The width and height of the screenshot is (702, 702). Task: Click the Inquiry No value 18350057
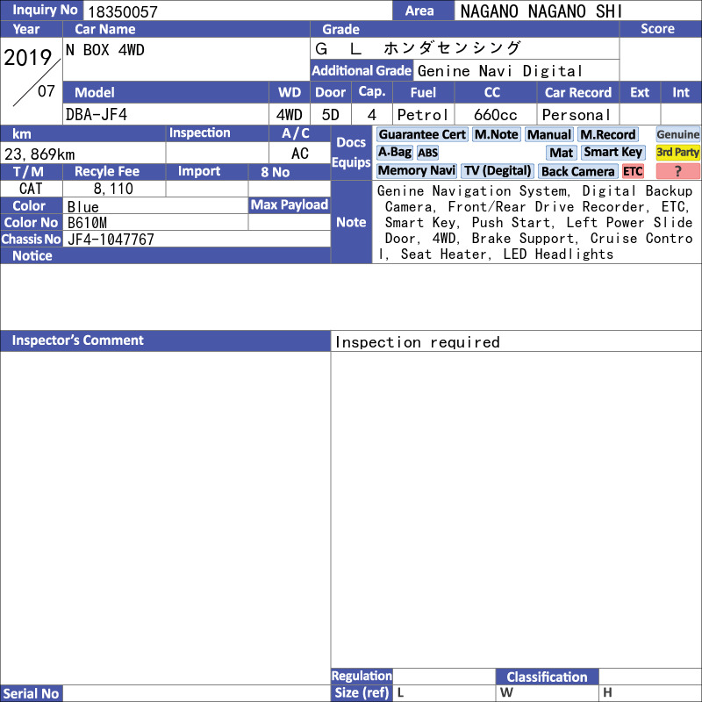click(123, 11)
